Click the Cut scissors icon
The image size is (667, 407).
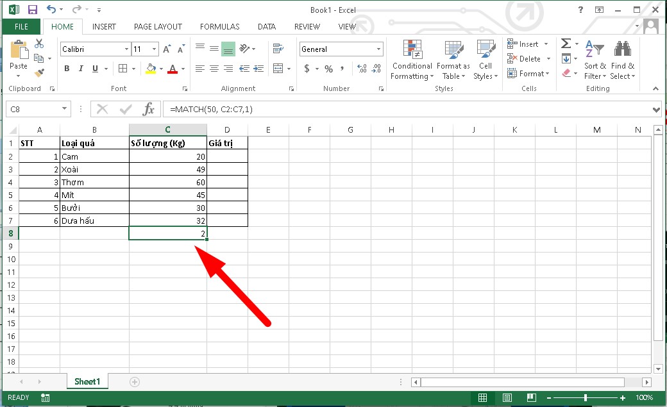click(x=39, y=44)
